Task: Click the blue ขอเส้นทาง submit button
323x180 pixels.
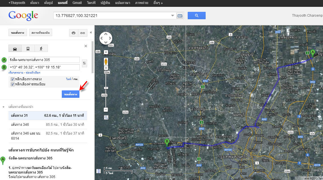Action: point(70,94)
